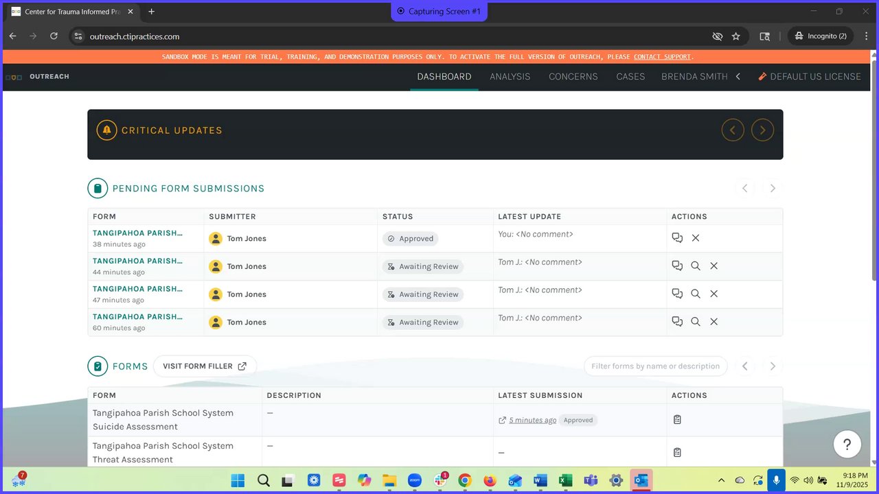Open Zoom from the taskbar

coord(414,480)
